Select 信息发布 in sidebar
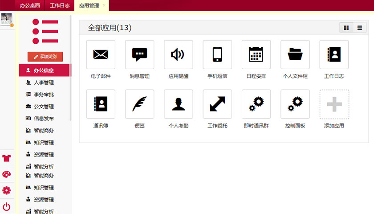The width and height of the screenshot is (374, 214). click(44, 118)
